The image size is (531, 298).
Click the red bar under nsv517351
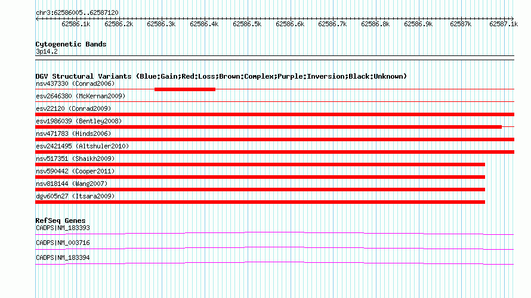[260, 164]
